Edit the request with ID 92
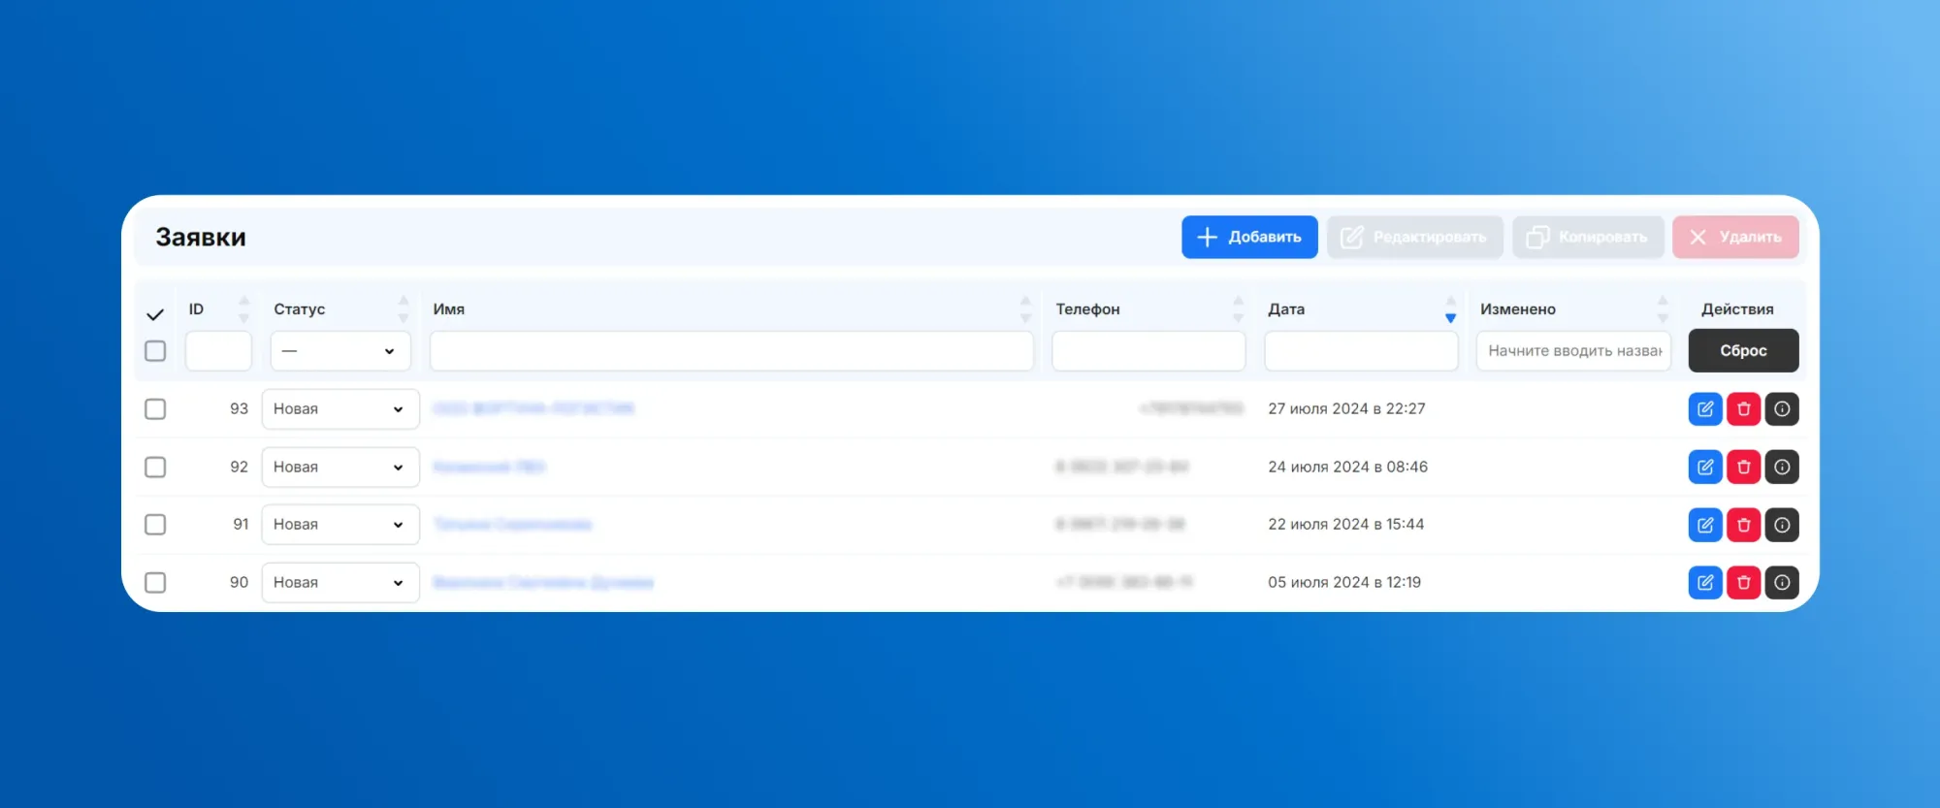1940x808 pixels. (1705, 467)
